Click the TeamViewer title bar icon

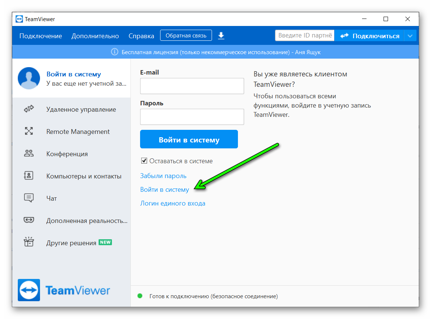point(19,19)
